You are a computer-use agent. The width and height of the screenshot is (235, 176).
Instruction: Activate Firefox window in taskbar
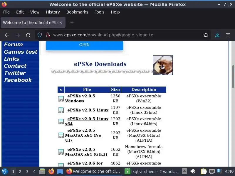93,171
